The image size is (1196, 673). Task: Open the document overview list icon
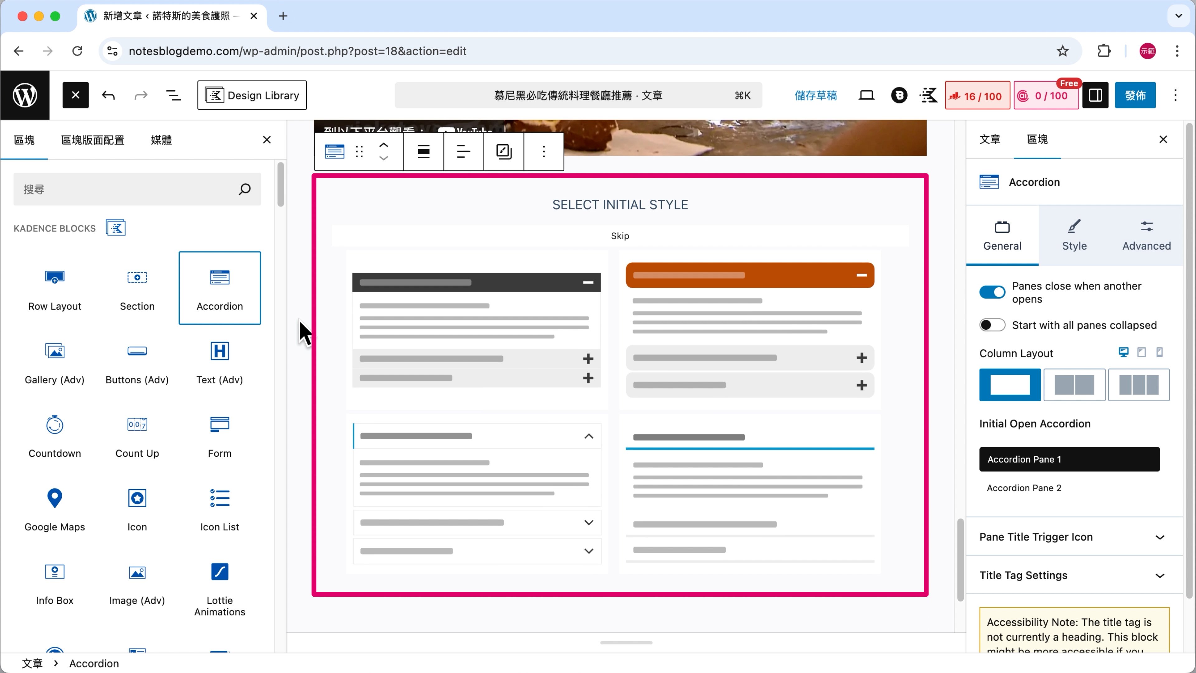point(173,96)
